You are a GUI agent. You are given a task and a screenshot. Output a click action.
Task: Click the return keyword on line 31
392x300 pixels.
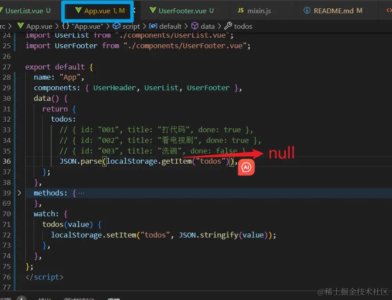[x=55, y=109]
